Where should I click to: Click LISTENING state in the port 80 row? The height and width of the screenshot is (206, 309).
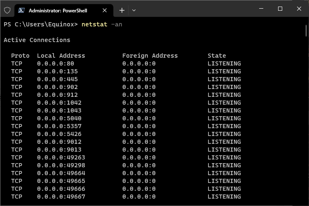[x=224, y=63]
